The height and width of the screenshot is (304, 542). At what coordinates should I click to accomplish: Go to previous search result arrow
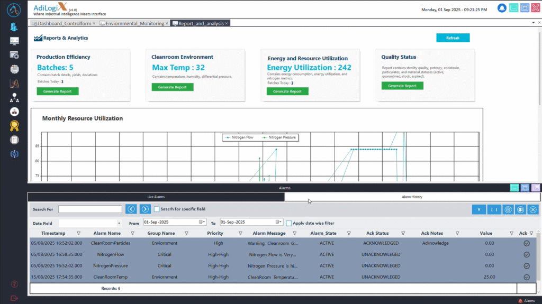click(x=131, y=209)
